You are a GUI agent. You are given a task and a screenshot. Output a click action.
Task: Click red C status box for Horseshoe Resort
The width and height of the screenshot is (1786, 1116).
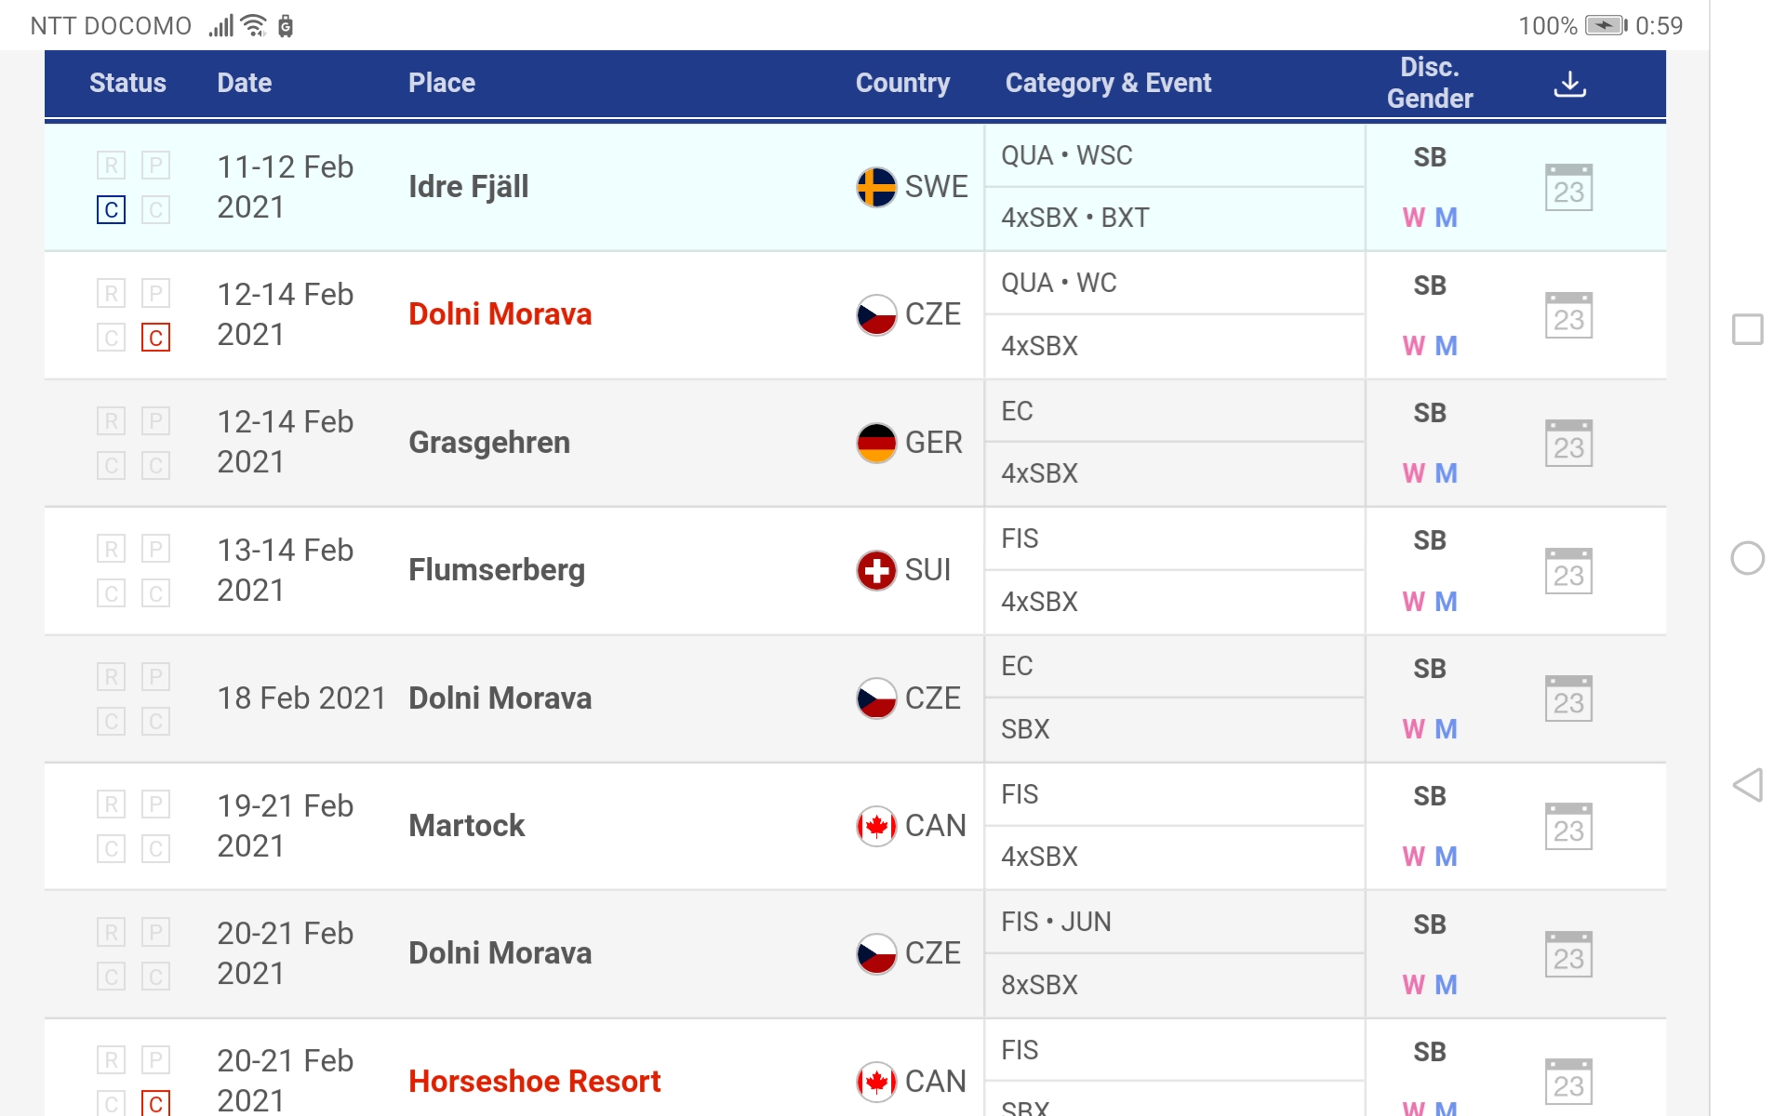pos(155,1104)
